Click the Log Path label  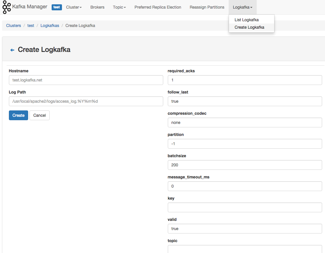(17, 92)
